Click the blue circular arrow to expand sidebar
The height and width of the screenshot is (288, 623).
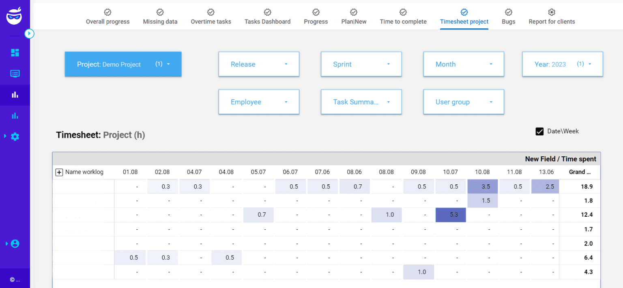coord(29,34)
